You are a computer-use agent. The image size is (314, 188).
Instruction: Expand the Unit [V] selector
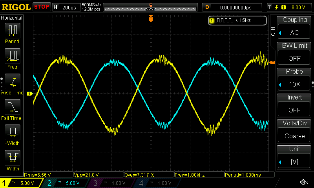pos(294,156)
